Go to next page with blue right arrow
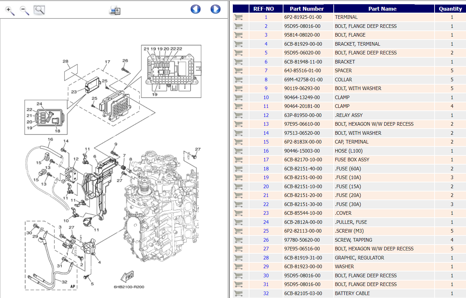This screenshot has height=298, width=466. pos(215,9)
